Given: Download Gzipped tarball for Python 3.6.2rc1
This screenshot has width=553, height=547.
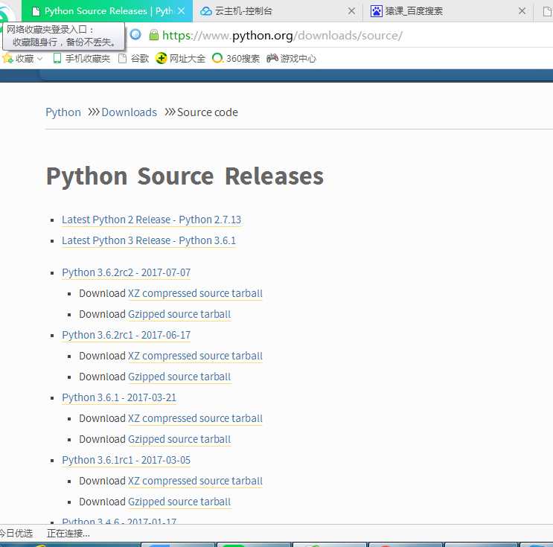Looking at the screenshot, I should 179,377.
